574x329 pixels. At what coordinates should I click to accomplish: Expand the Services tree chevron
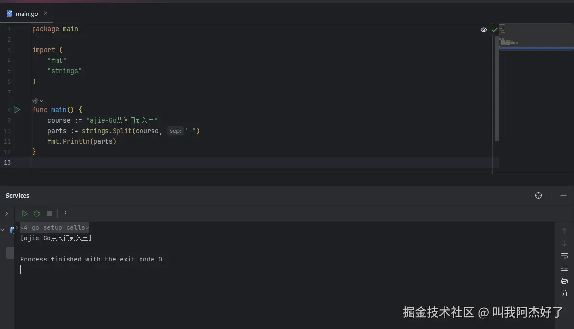coord(6,214)
